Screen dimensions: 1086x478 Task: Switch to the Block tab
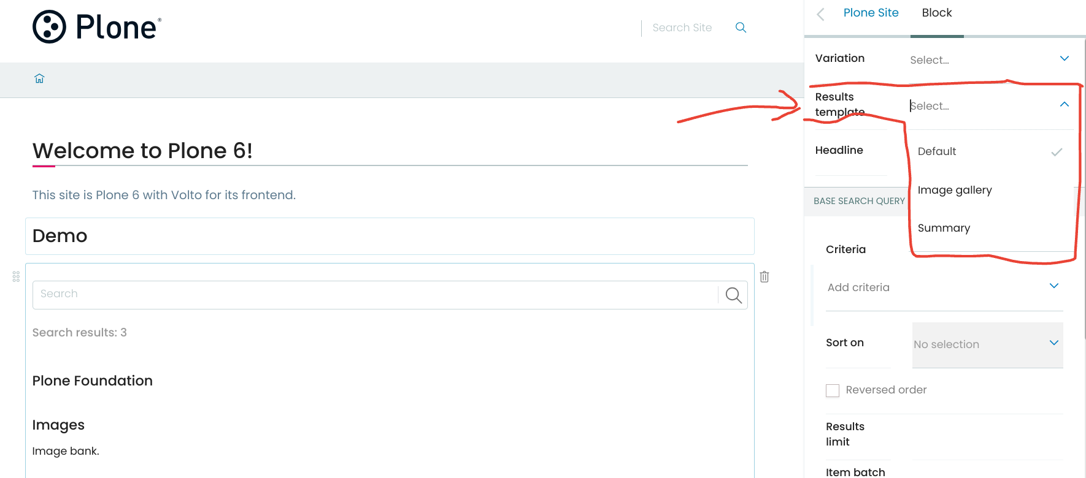point(936,13)
